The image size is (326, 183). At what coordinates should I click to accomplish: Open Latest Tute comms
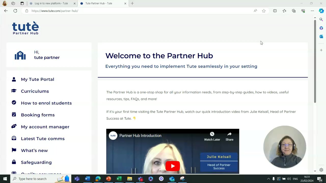click(43, 139)
